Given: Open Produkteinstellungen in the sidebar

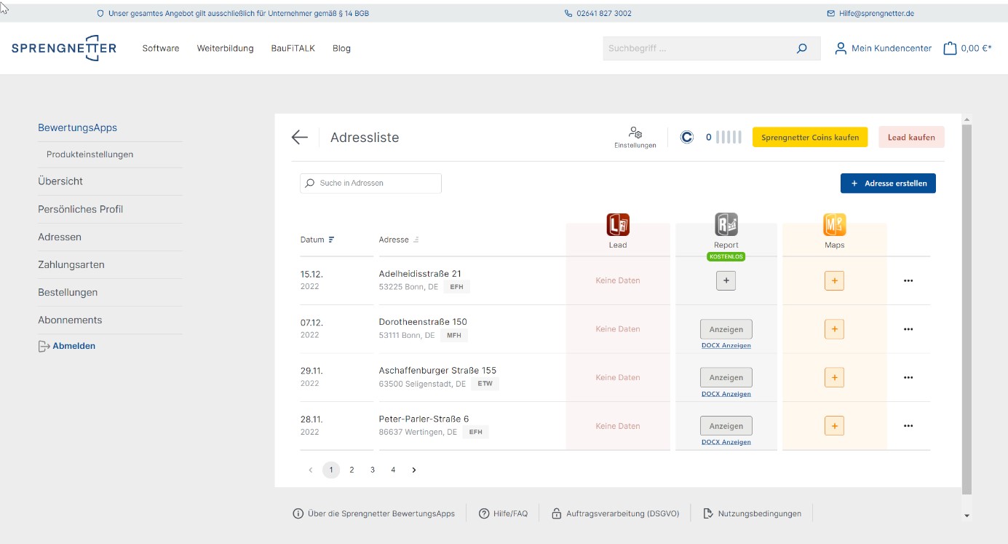Looking at the screenshot, I should (x=90, y=154).
